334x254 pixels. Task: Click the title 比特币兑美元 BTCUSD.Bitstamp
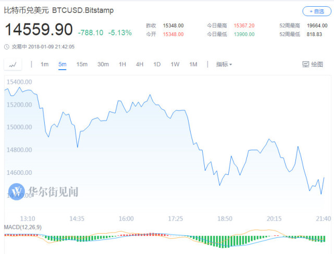pyautogui.click(x=59, y=10)
